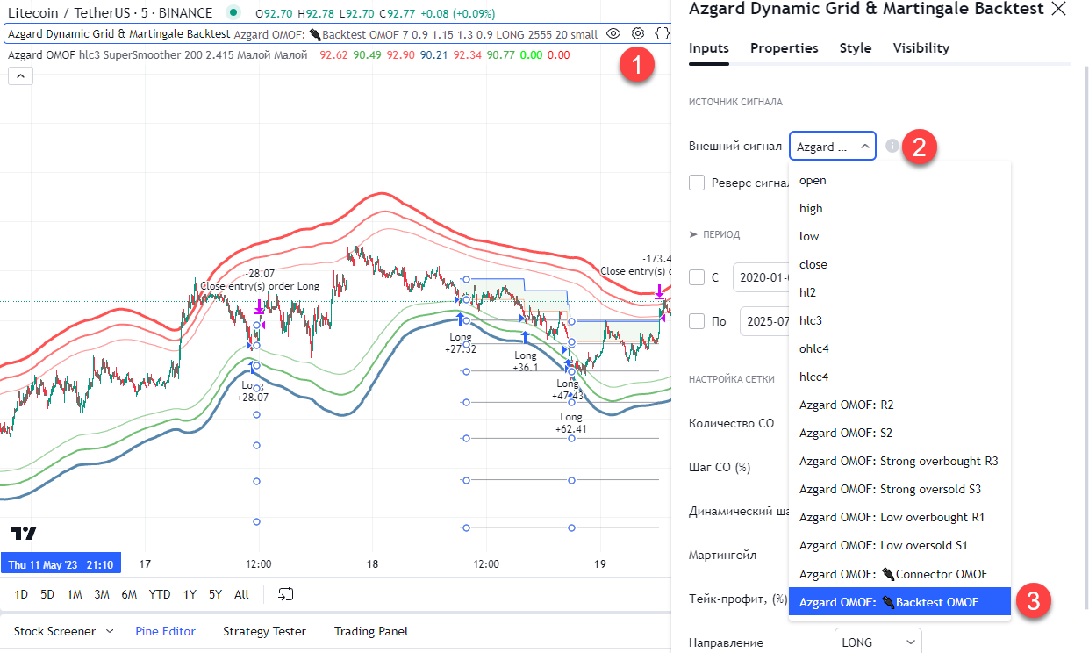Open the Pine Editor tab

[165, 631]
